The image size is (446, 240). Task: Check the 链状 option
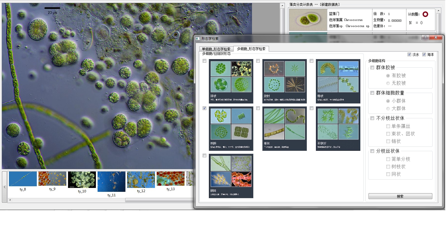[388, 141]
